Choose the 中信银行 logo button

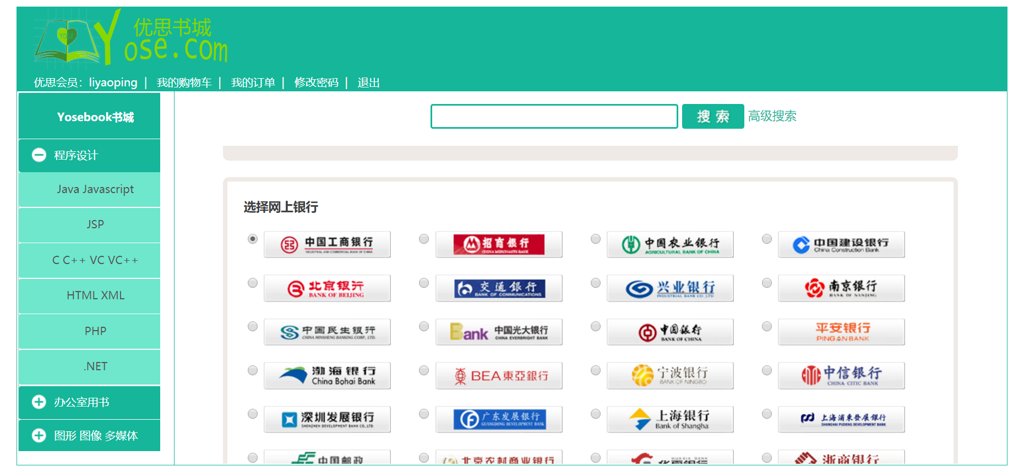point(841,376)
